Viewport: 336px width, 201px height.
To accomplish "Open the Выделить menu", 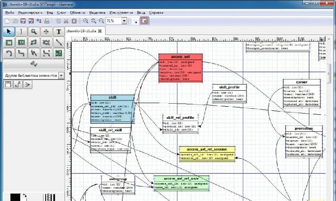I will 97,13.
